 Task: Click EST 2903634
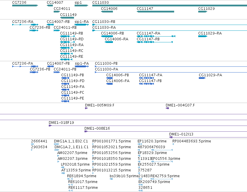32,150
